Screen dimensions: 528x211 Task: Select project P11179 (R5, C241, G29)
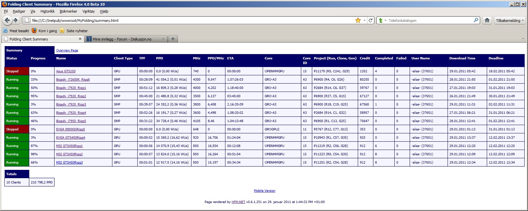tap(331, 71)
